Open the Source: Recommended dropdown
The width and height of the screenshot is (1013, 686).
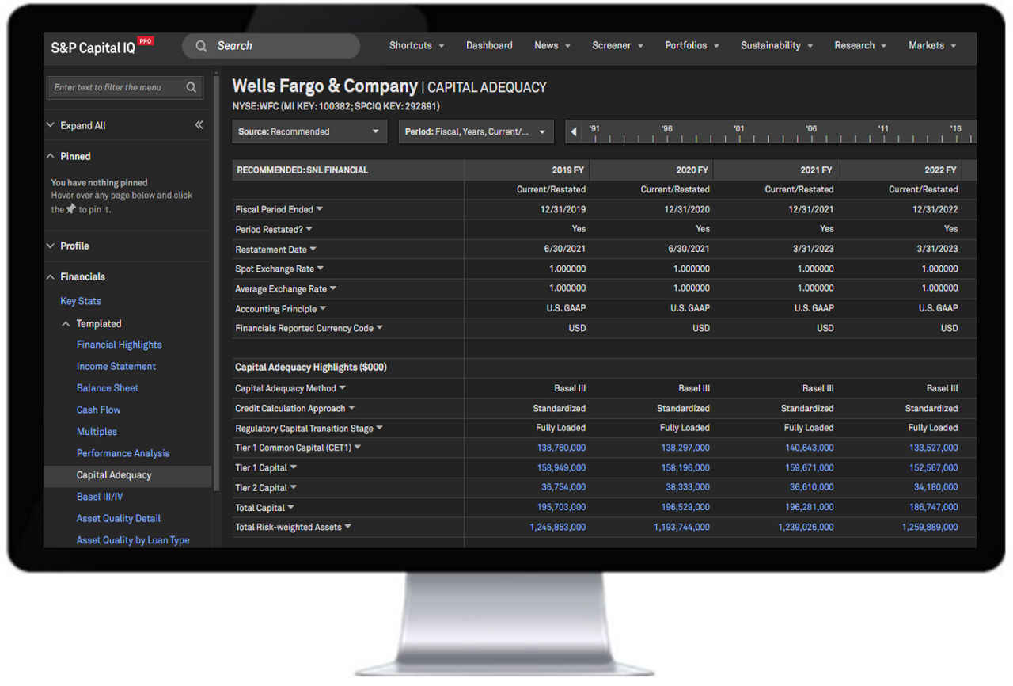coord(309,131)
